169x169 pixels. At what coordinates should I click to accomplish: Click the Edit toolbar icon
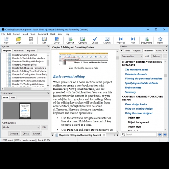[x=44, y=40]
